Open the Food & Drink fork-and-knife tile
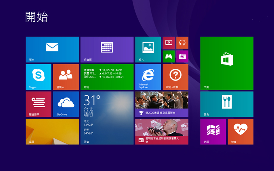The image size is (274, 171). [x=227, y=104]
